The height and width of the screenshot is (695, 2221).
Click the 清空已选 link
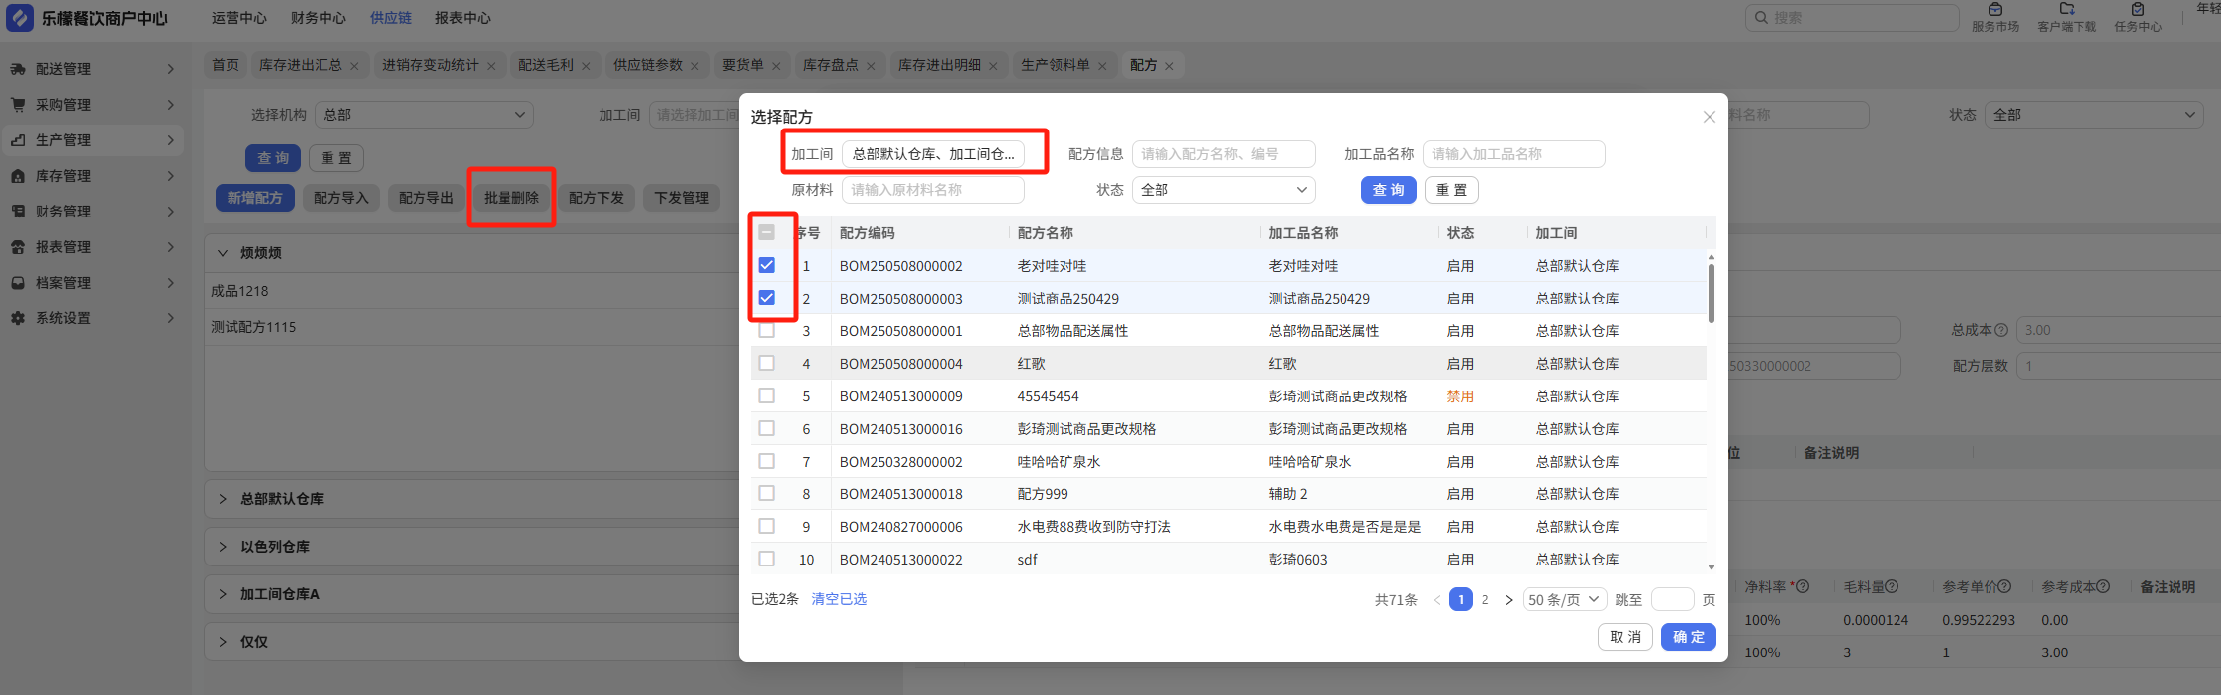[839, 599]
